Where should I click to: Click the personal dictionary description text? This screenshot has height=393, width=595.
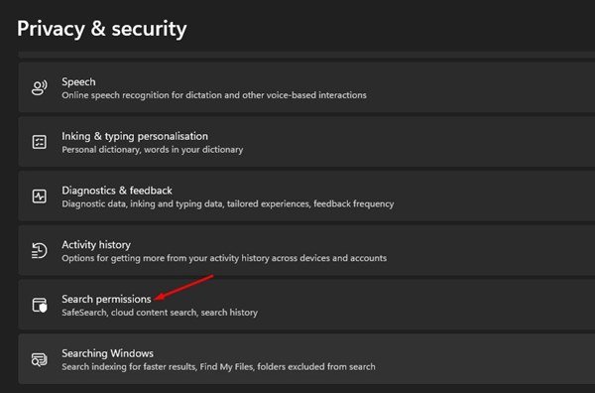point(152,150)
